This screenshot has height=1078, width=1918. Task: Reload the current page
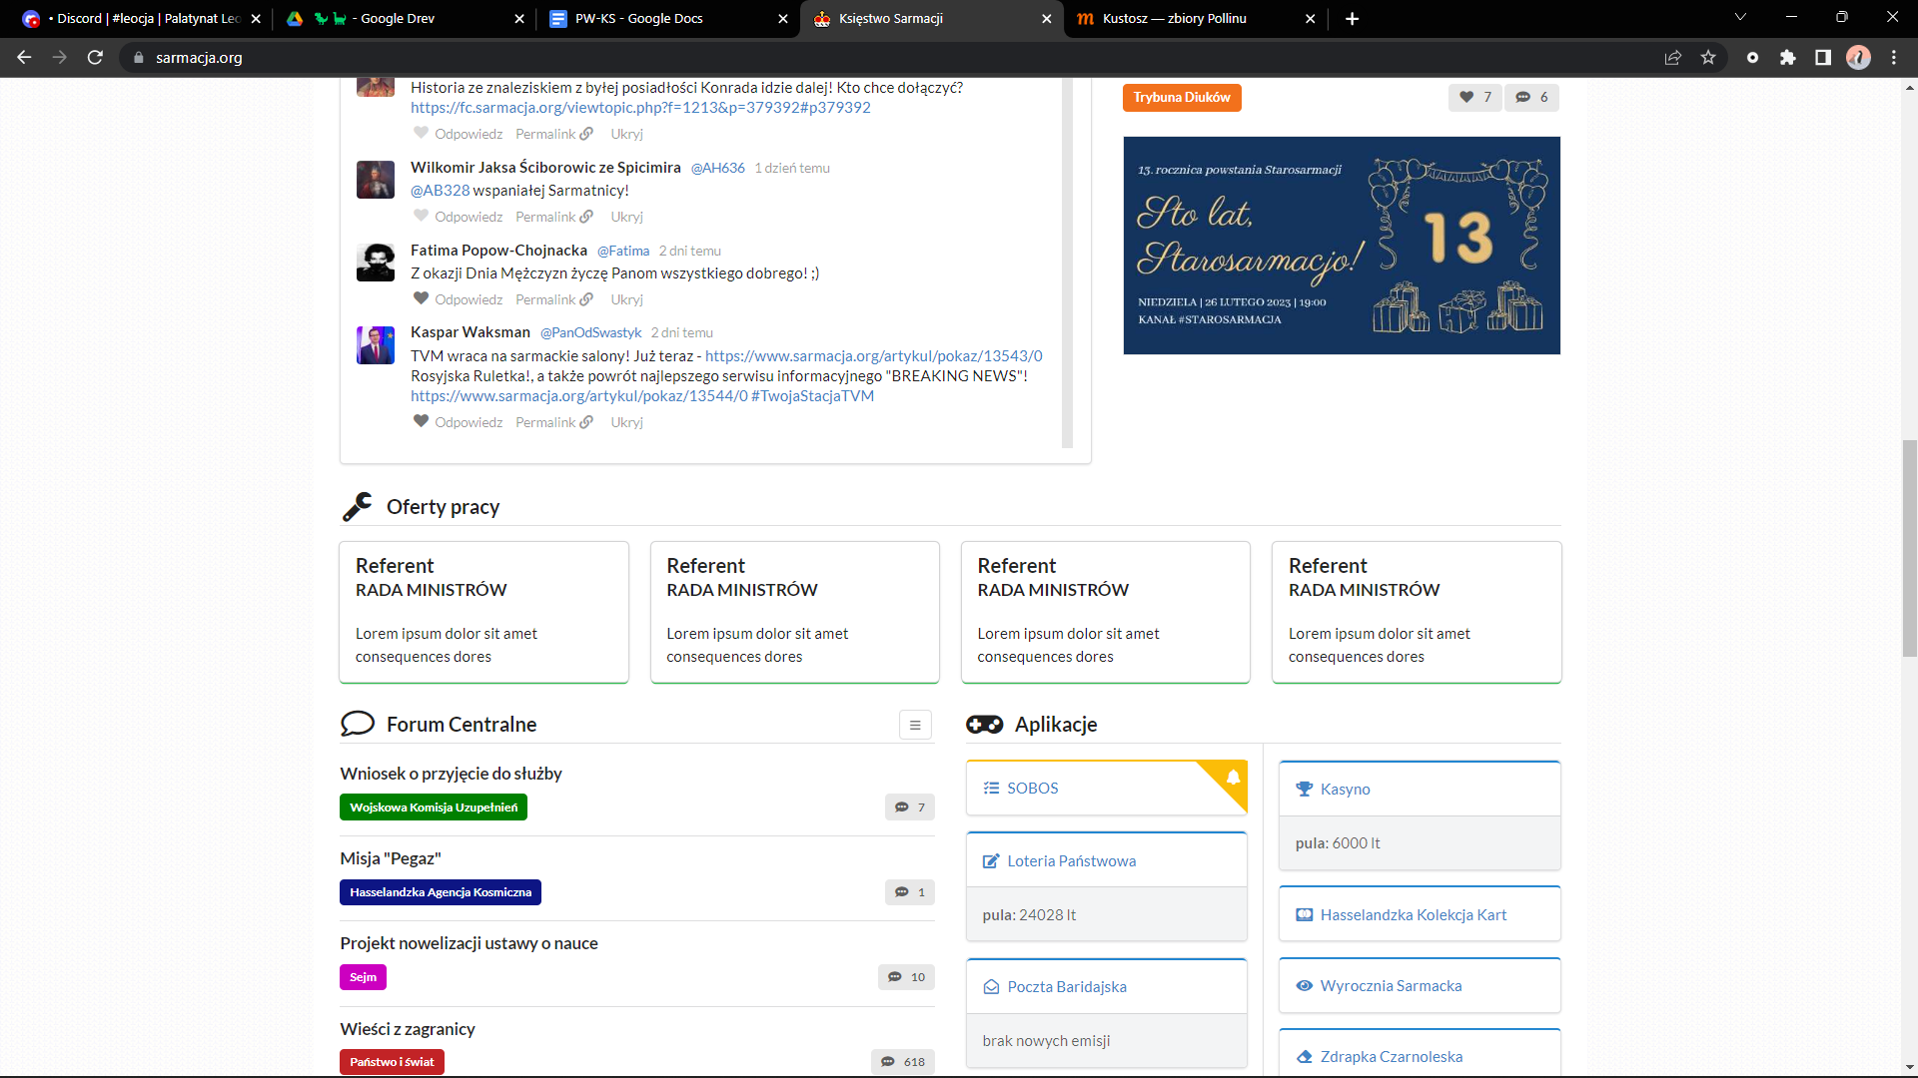click(95, 58)
